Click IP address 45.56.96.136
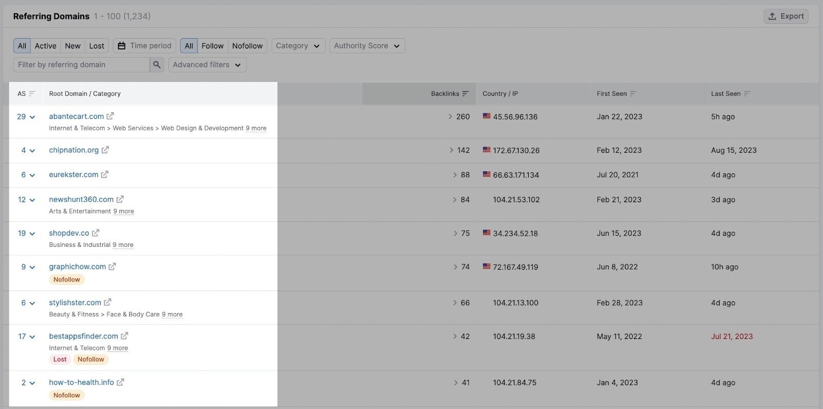Viewport: 823px width, 409px height. 515,117
